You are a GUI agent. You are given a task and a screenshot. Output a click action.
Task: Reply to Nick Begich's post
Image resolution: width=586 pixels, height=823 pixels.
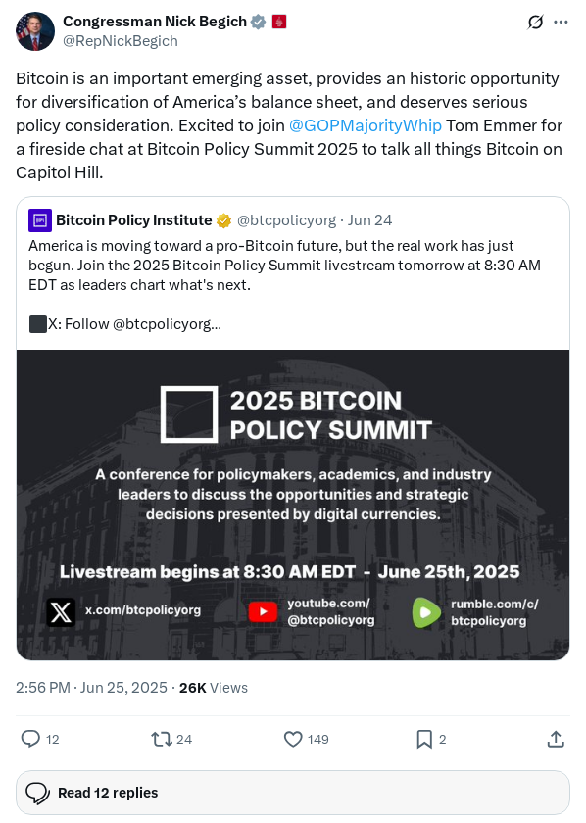pos(30,739)
